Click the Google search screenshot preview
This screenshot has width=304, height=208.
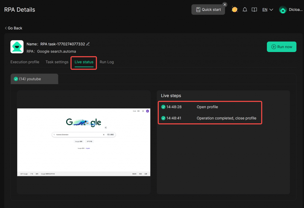pos(84,142)
